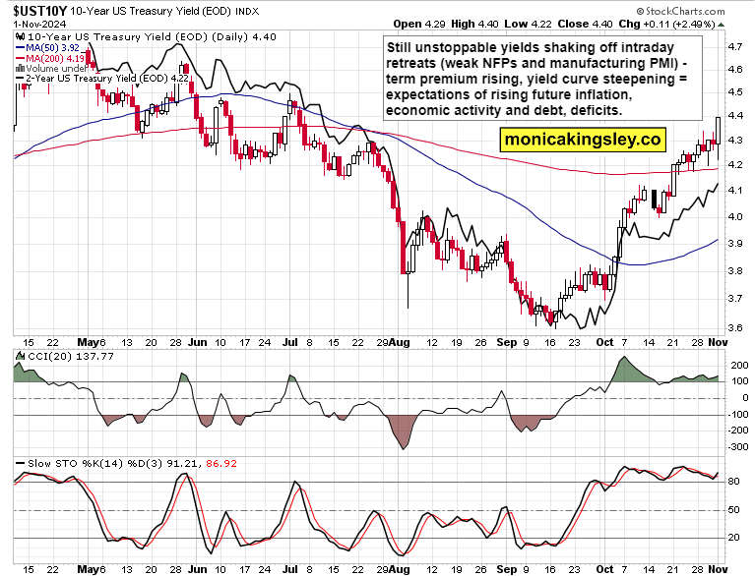Click the yields commentary annotation box
The height and width of the screenshot is (576, 755).
tap(541, 78)
